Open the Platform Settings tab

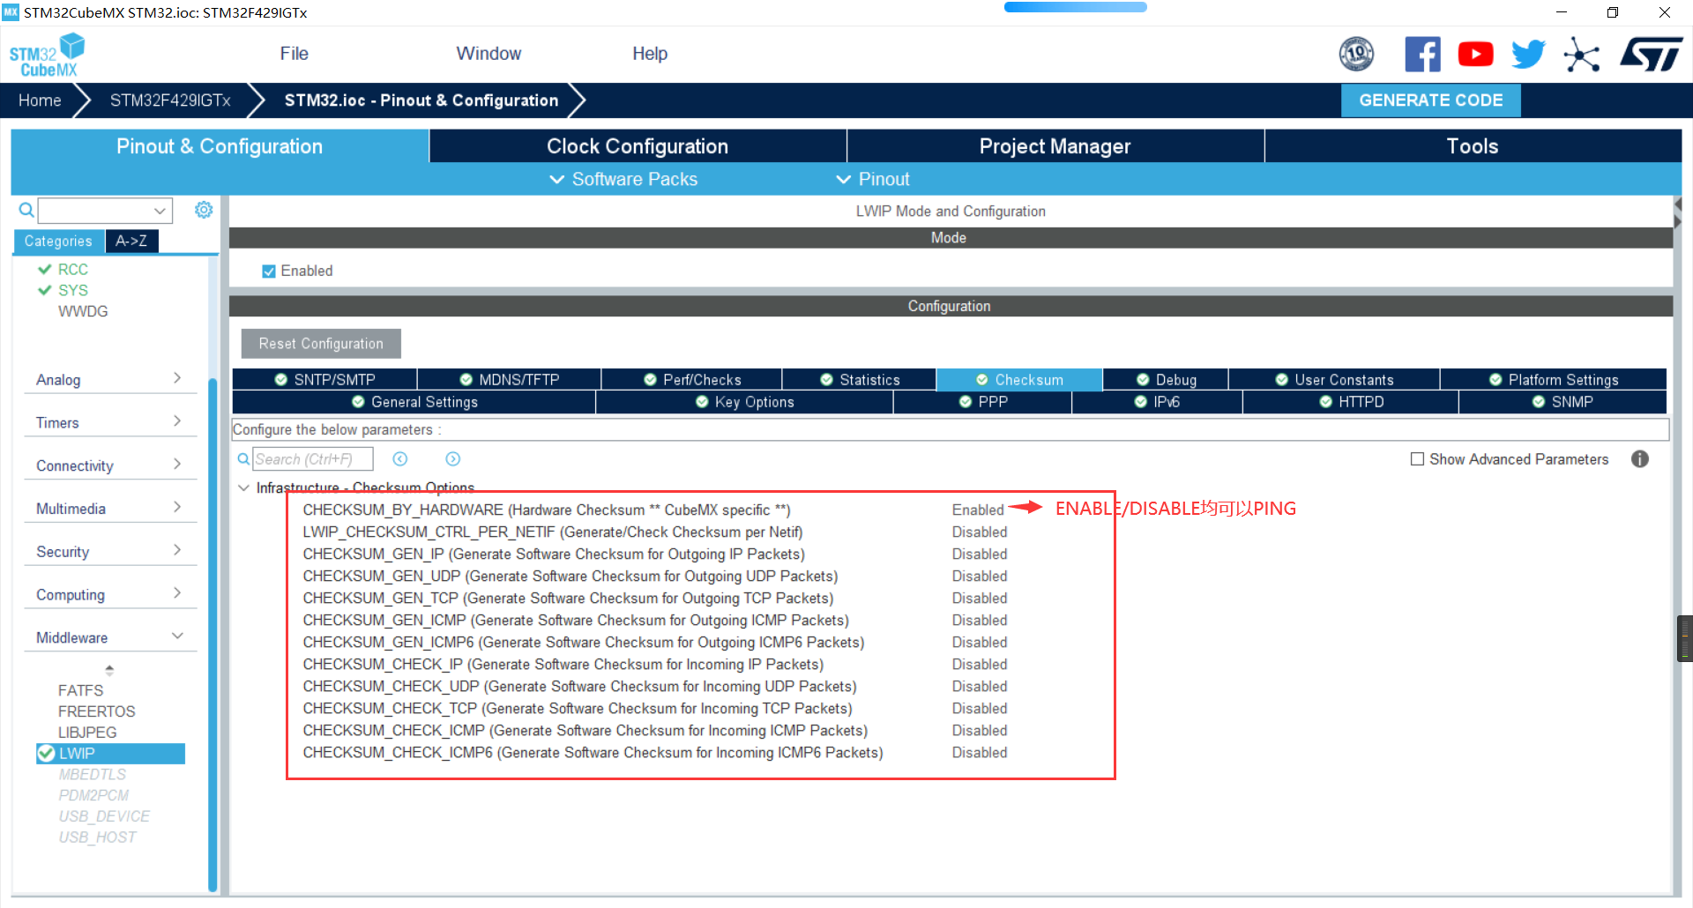point(1554,380)
